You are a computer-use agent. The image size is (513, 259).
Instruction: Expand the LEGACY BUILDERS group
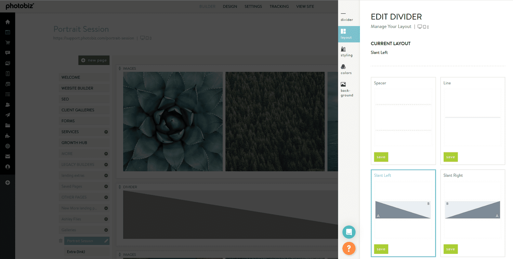point(105,164)
